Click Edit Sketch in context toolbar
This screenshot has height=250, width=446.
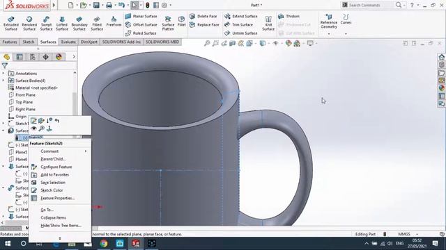[33, 121]
